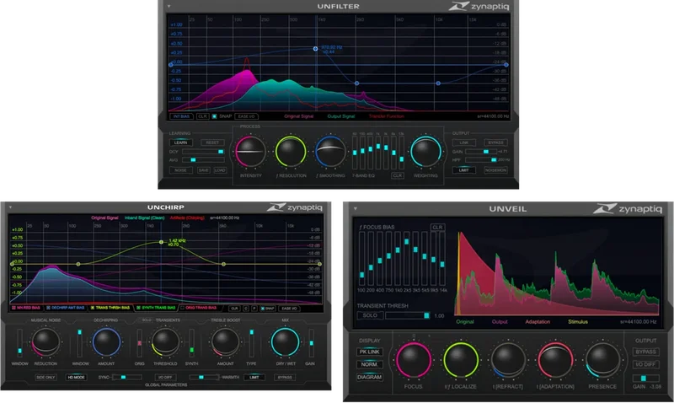
Task: Click the Transient Thresh SOLO button in UNVEIL
Action: [x=370, y=315]
